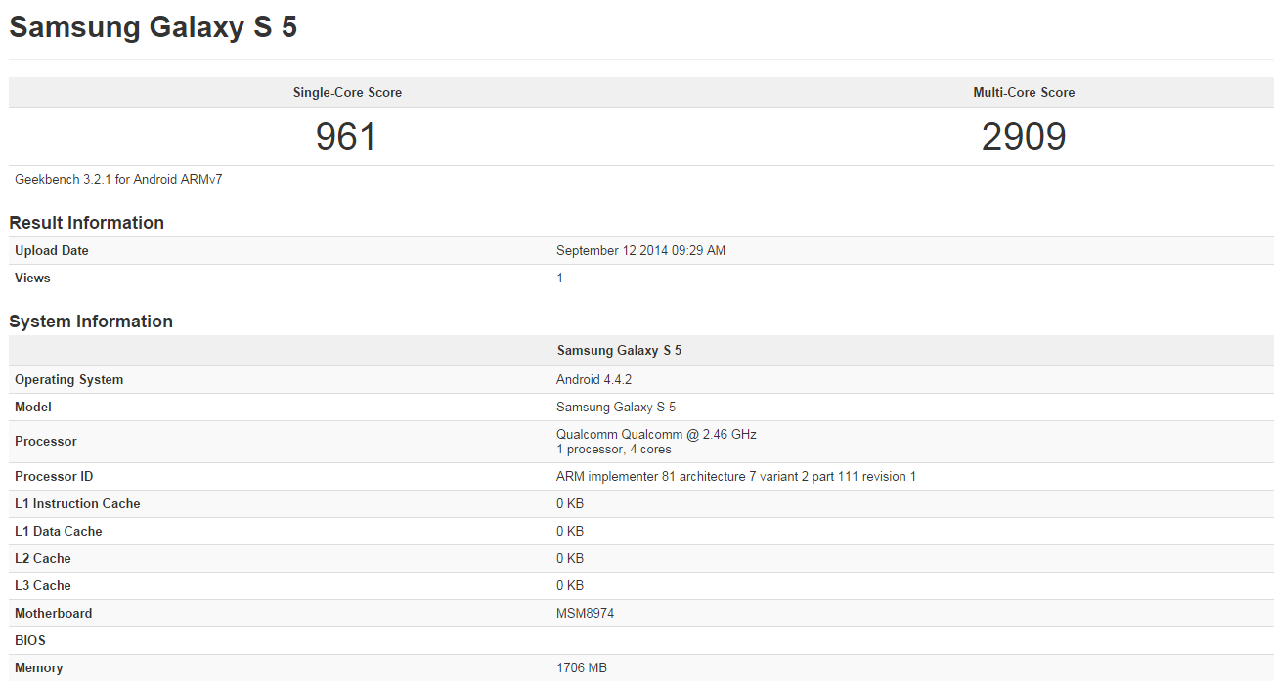
Task: Click the single-core score value 961
Action: point(346,137)
